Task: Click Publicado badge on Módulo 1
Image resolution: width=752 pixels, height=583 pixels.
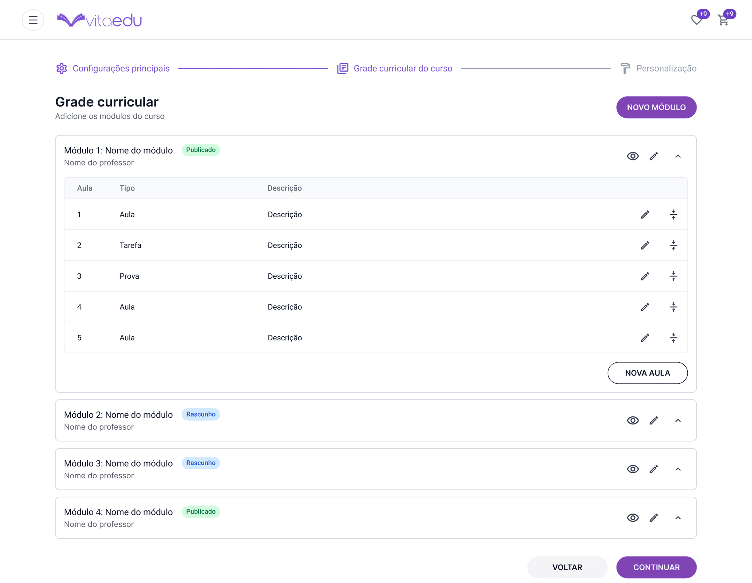Action: pyautogui.click(x=201, y=150)
